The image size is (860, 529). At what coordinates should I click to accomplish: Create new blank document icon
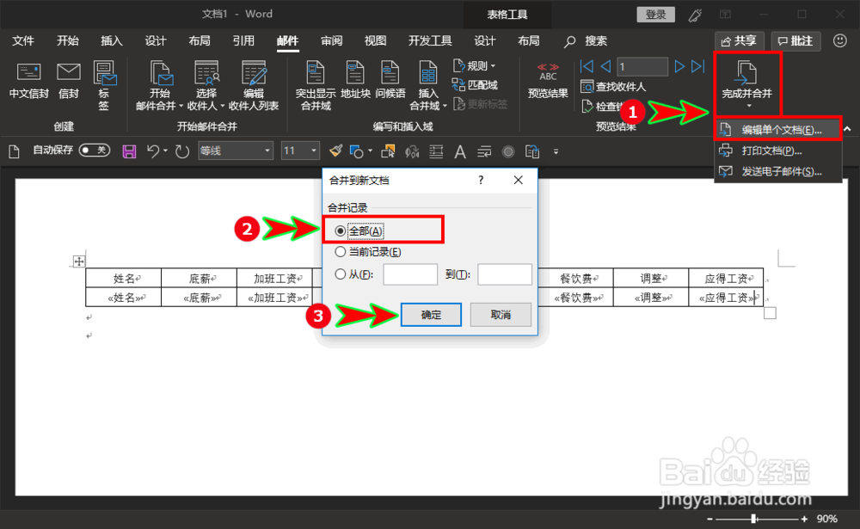(15, 151)
